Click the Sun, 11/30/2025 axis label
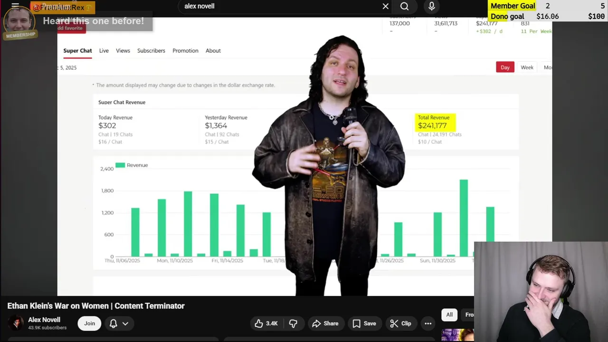The width and height of the screenshot is (608, 342). coord(437,261)
